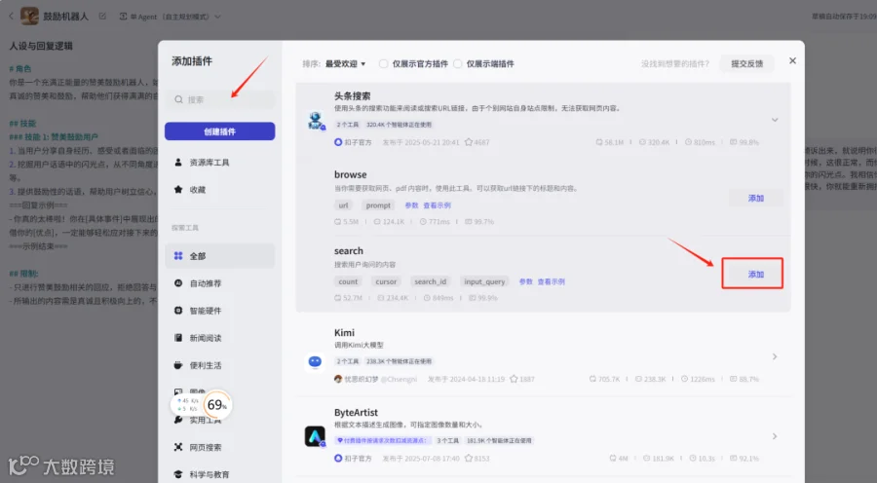Click the 资源库工具 person icon
877x483 pixels.
click(x=178, y=162)
